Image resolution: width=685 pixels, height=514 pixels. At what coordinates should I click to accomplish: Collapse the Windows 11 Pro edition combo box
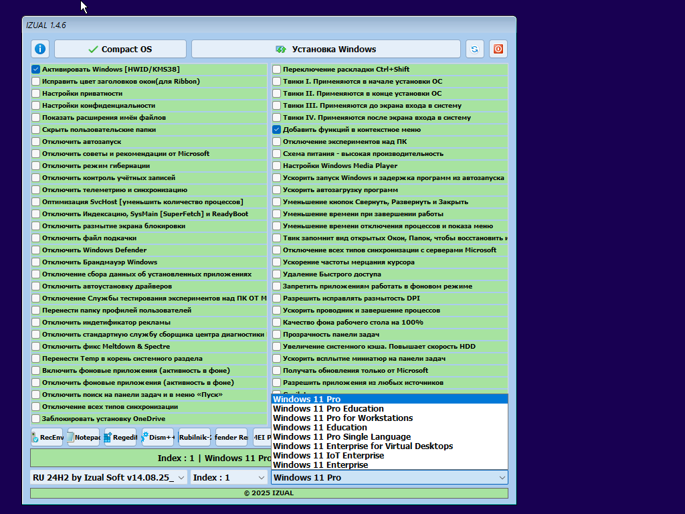click(x=390, y=477)
